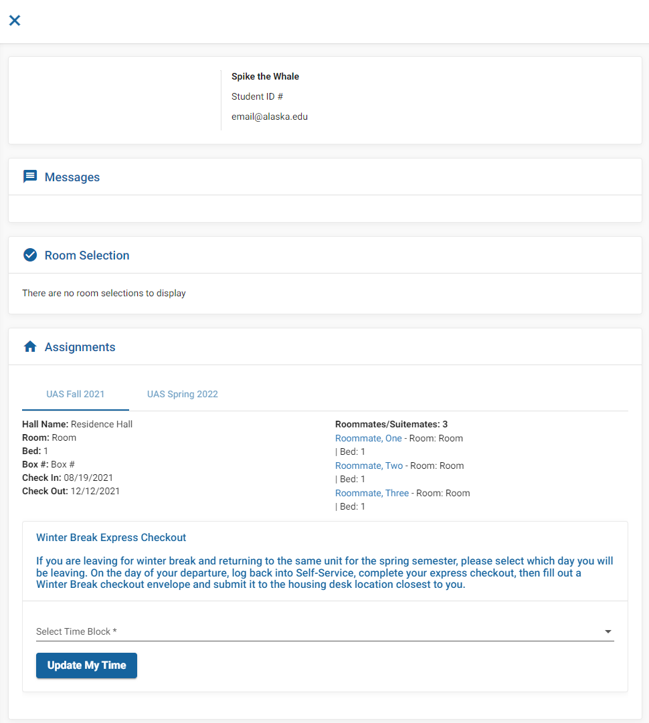Click the Assignments section header

80,346
